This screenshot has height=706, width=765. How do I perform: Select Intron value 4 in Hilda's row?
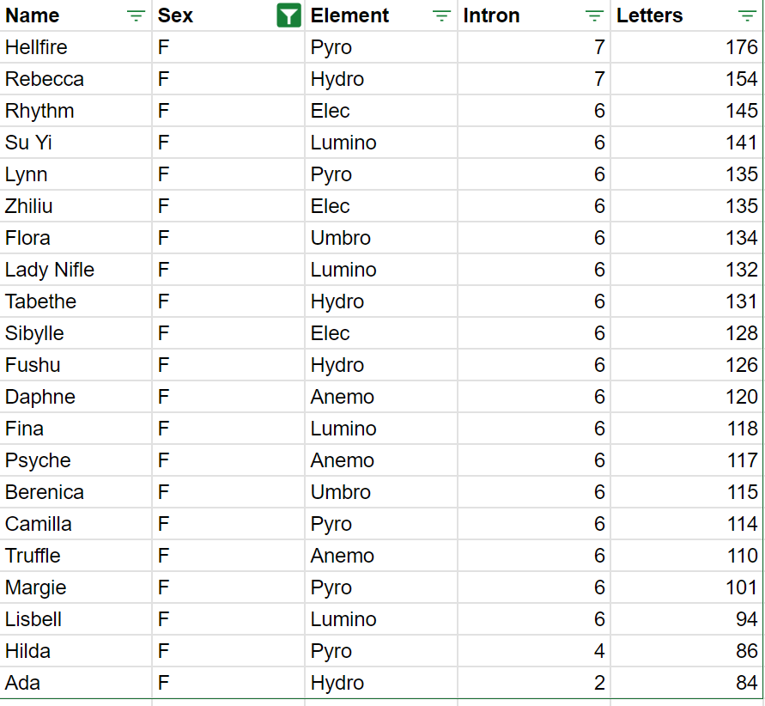(534, 651)
